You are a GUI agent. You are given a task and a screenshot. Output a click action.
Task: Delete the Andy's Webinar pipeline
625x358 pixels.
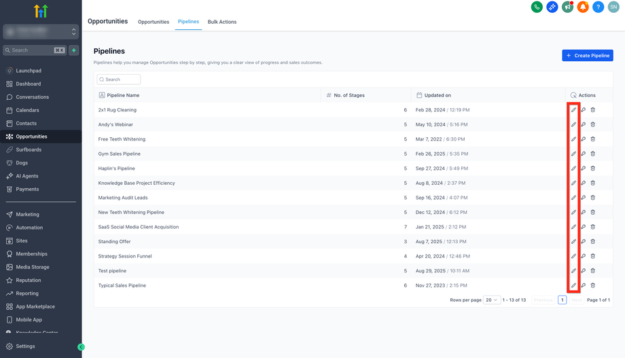tap(592, 124)
